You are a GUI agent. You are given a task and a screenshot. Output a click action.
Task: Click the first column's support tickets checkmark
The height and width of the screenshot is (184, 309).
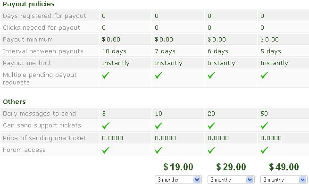click(x=106, y=125)
